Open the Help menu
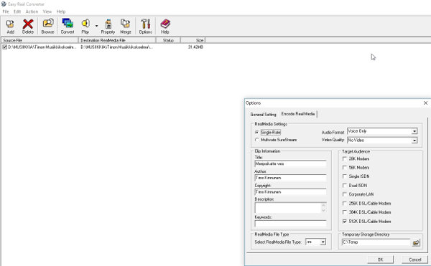The image size is (431, 266). point(61,11)
